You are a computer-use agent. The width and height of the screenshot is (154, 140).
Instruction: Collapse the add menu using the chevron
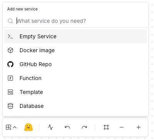pyautogui.click(x=15, y=128)
